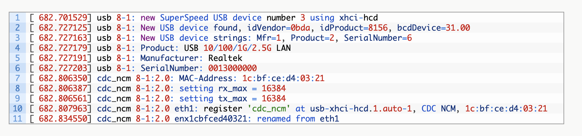Select line number 2 in the gutter
This screenshot has height=136, width=582.
17,28
